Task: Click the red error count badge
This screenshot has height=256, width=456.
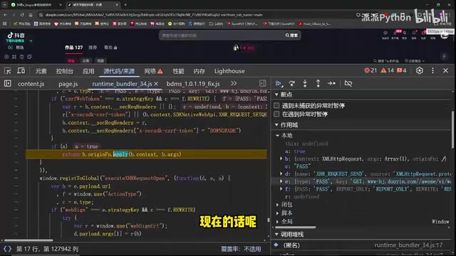Action: (x=370, y=70)
